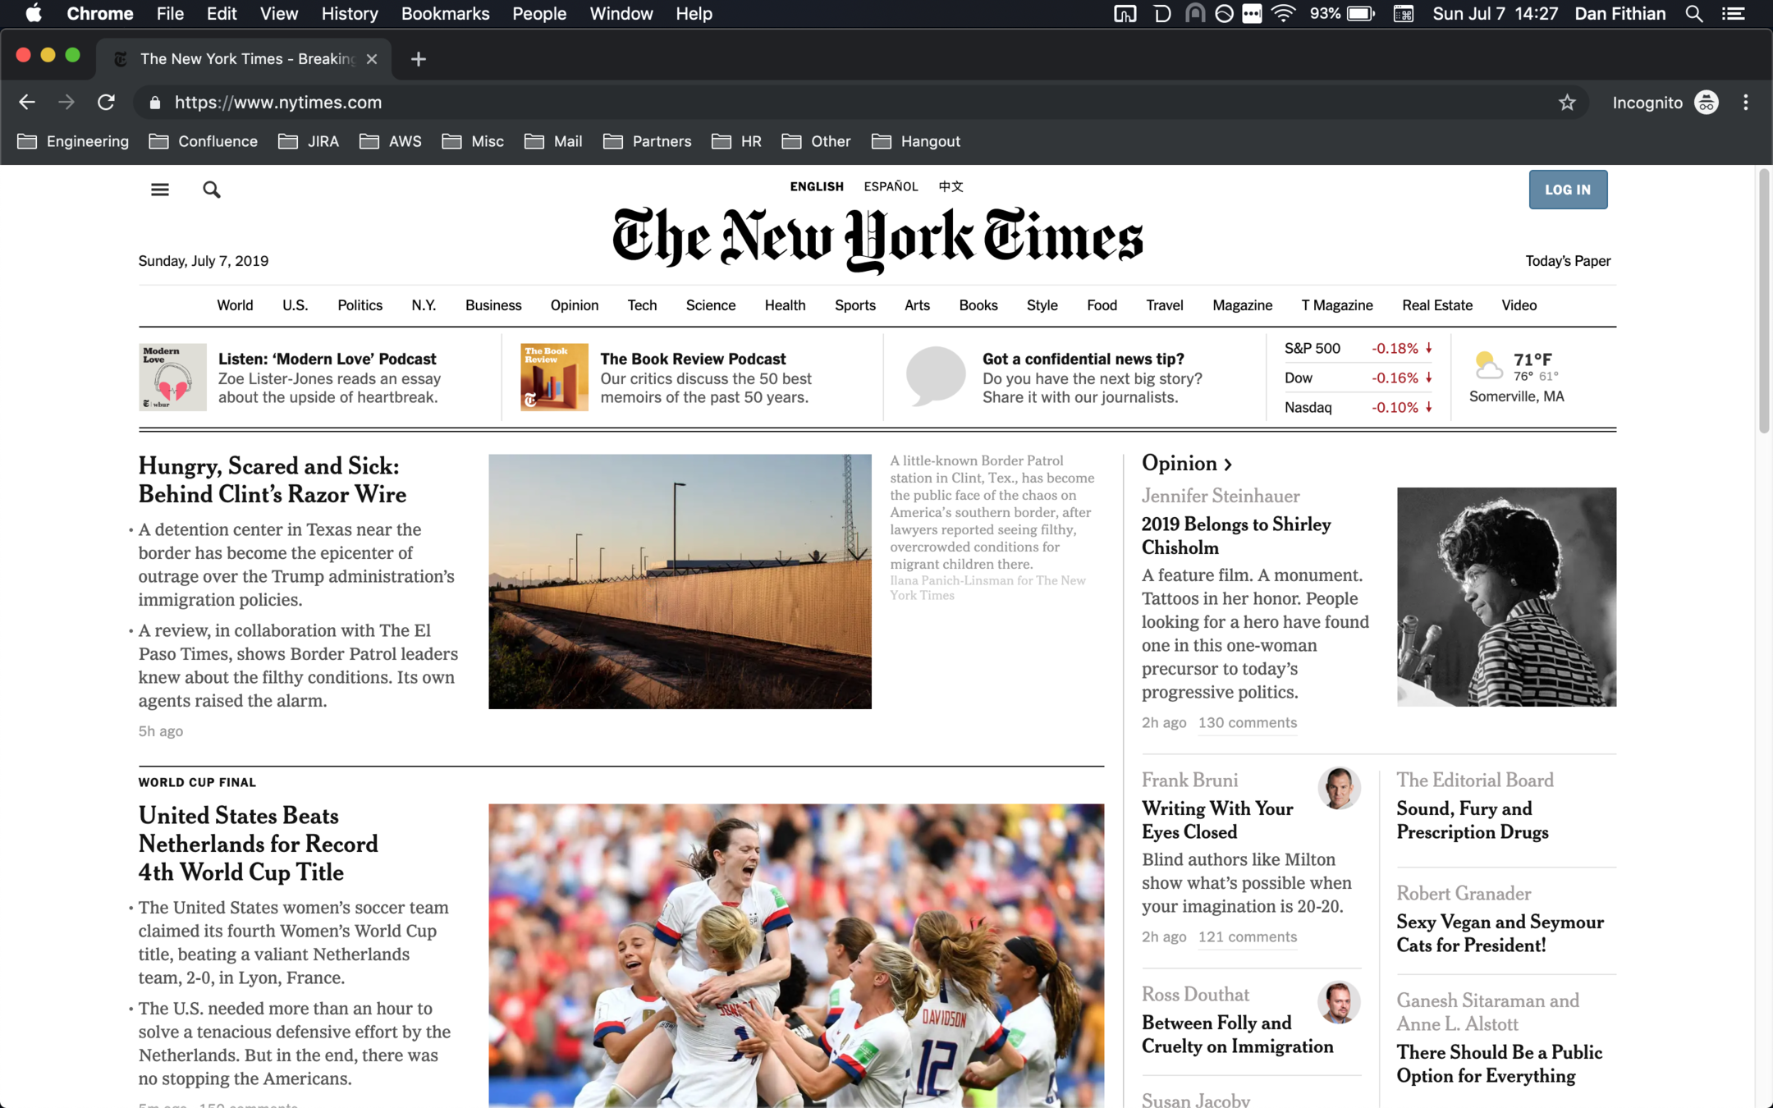Viewport: 1773px width, 1108px height.
Task: Bookmark this page with the star icon
Action: (1567, 103)
